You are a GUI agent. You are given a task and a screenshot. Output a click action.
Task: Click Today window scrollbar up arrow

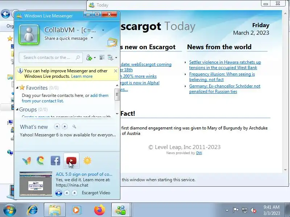(x=286, y=13)
